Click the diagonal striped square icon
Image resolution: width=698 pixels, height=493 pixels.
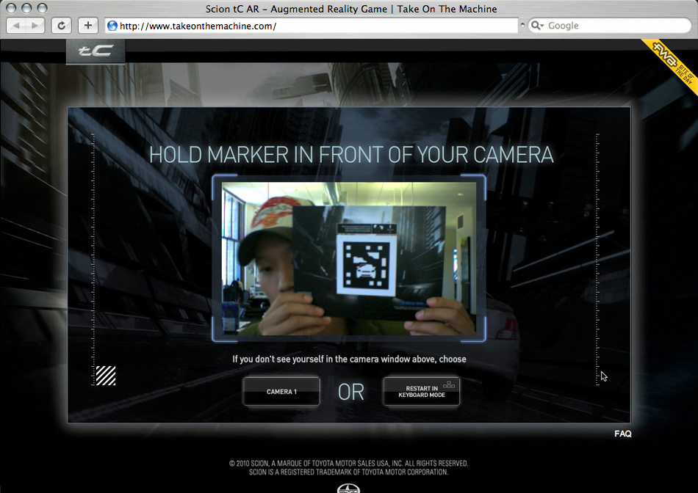tap(106, 376)
